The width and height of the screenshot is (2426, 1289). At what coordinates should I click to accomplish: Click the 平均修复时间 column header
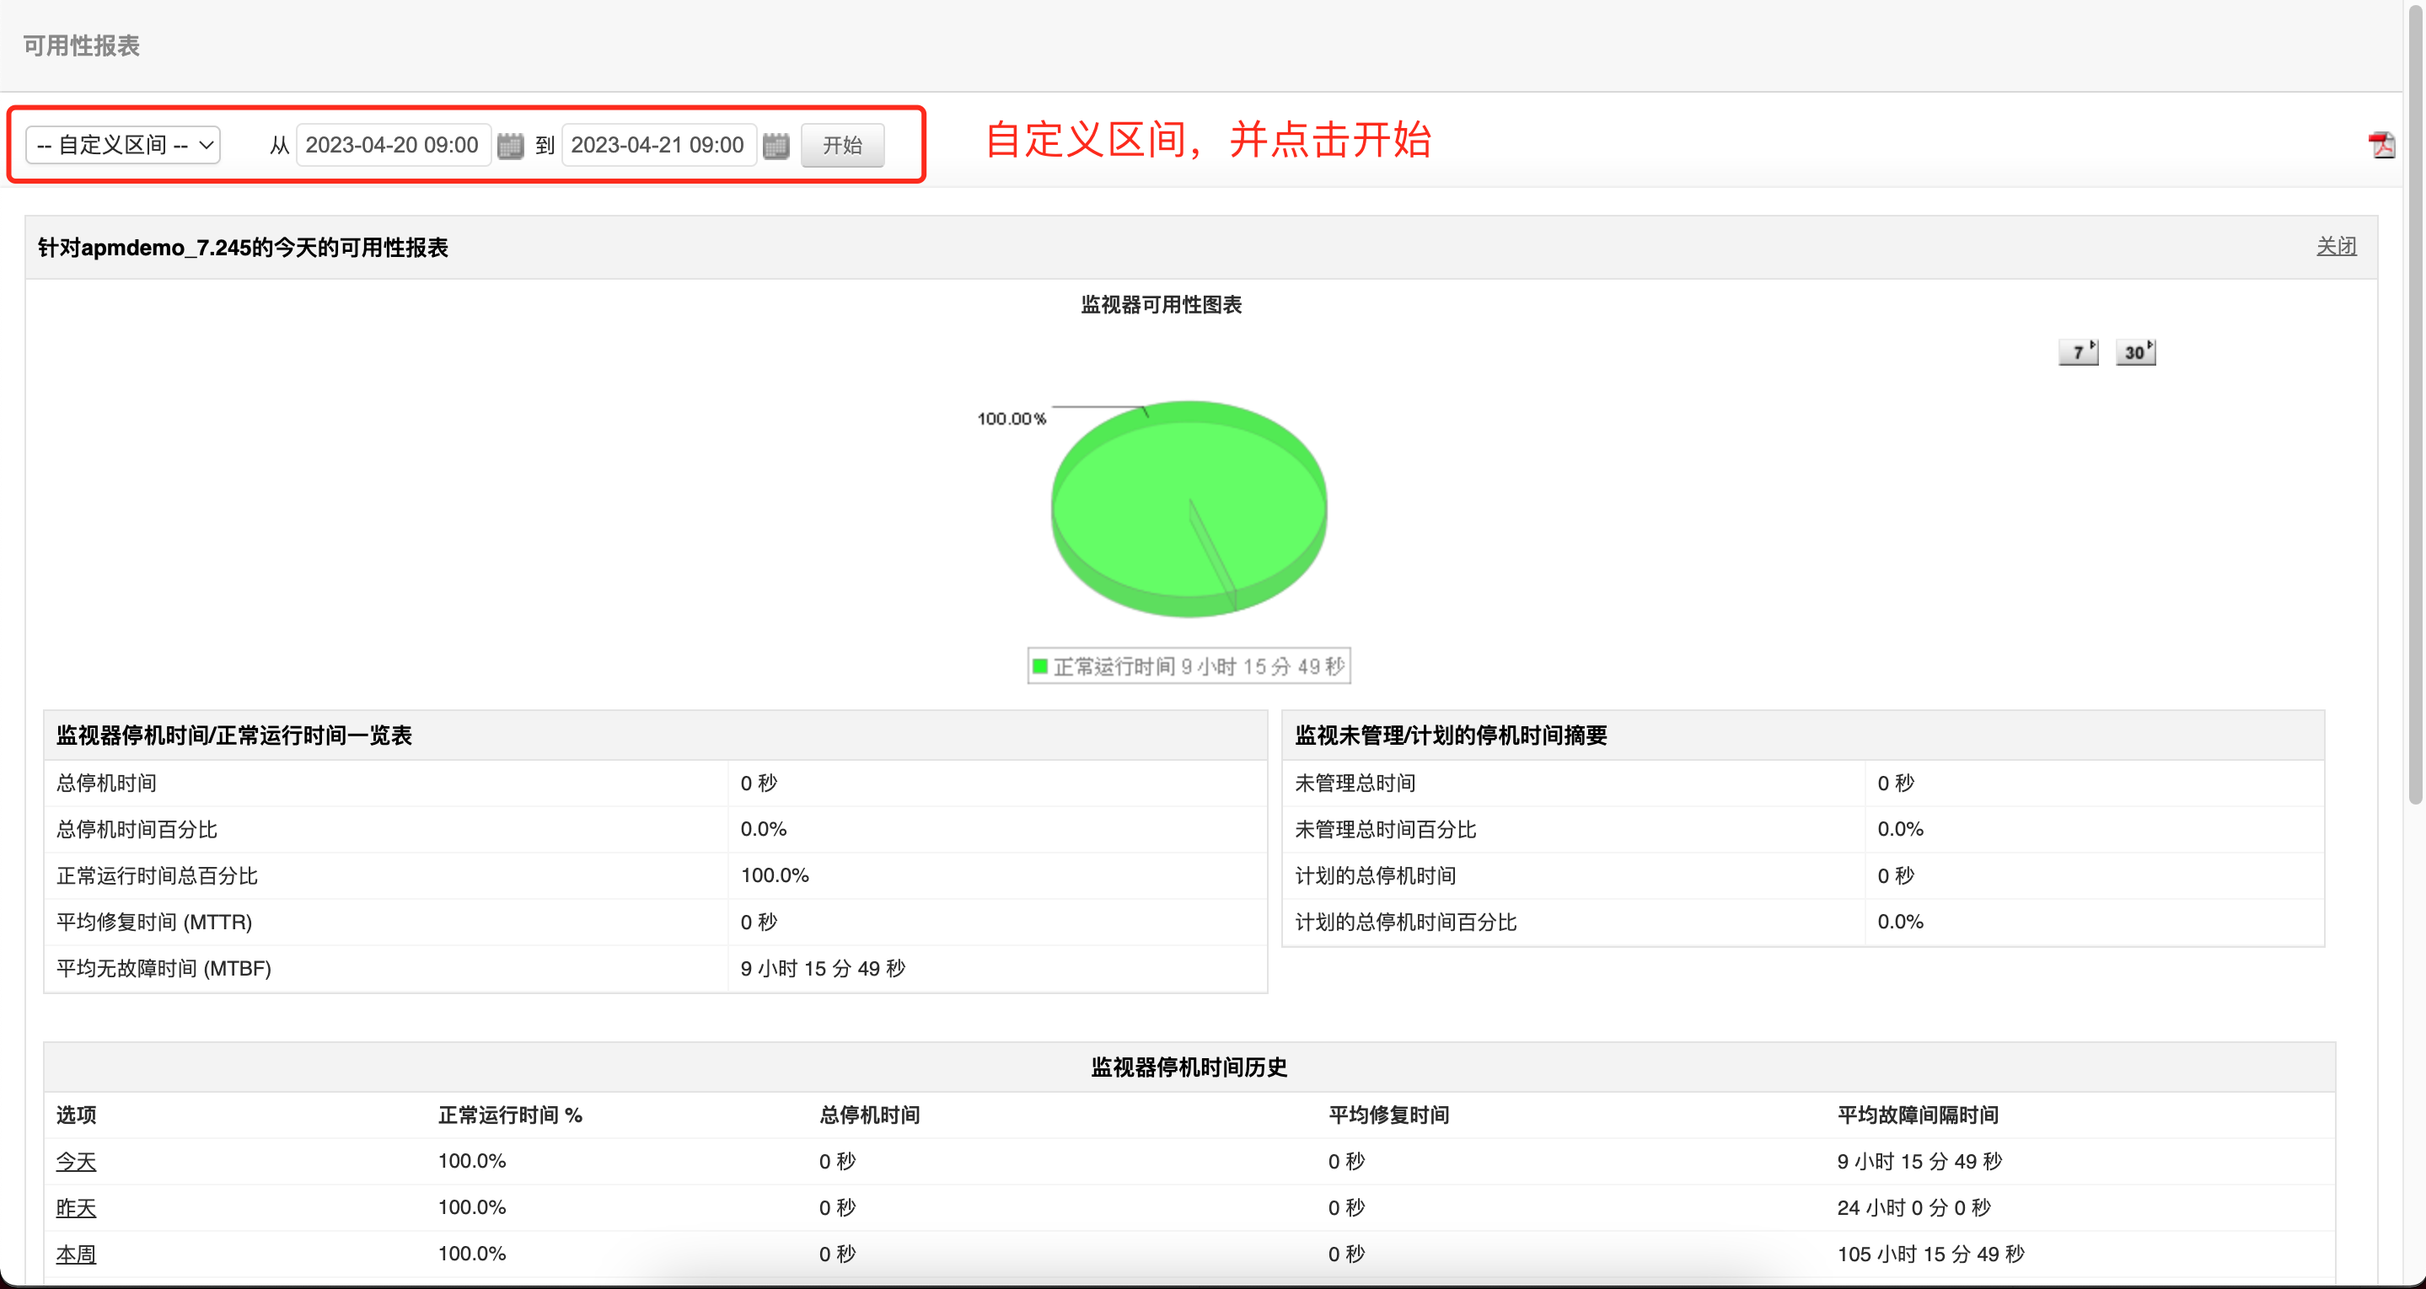pyautogui.click(x=1388, y=1115)
